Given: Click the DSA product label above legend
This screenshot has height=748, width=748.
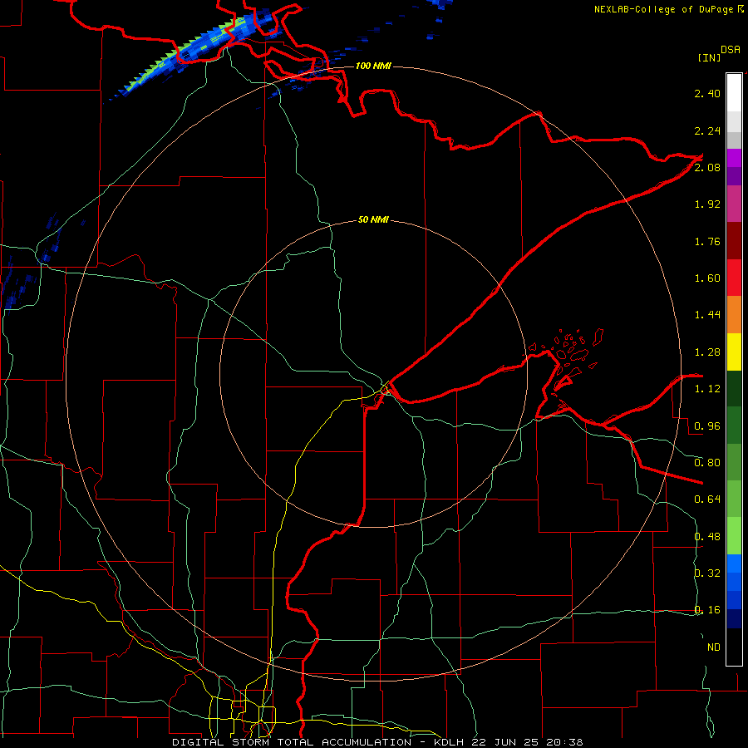Looking at the screenshot, I should pos(731,50).
